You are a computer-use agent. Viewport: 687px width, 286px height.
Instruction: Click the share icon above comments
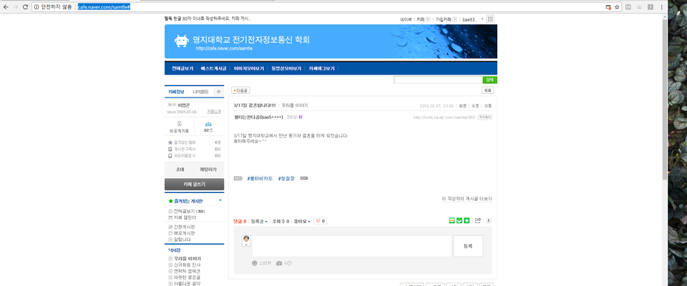(x=479, y=220)
